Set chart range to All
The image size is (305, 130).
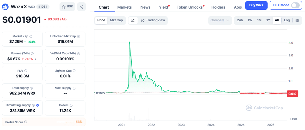tap(277, 20)
